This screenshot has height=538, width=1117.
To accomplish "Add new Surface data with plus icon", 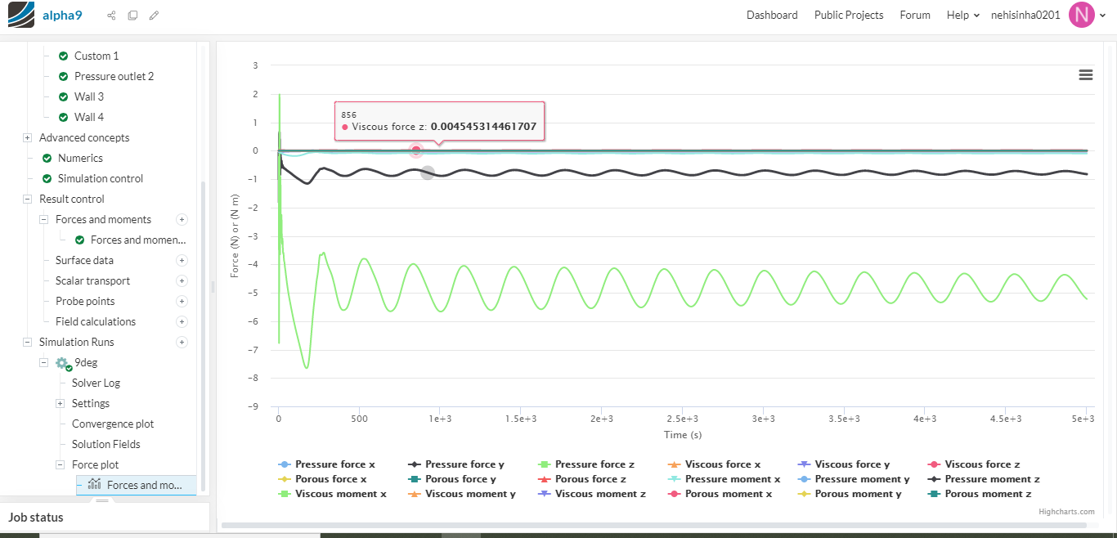I will click(182, 260).
